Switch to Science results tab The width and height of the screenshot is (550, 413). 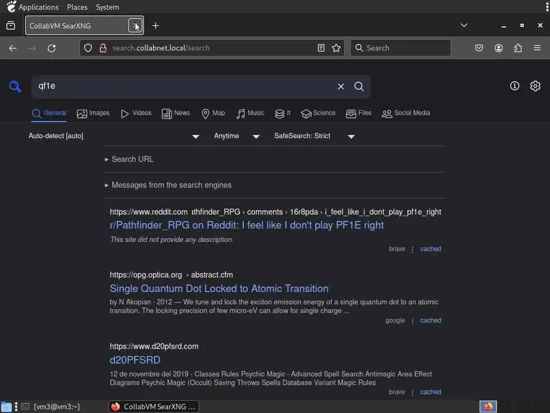[x=318, y=113]
